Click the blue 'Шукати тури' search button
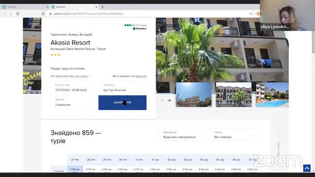This screenshot has width=315, height=177. point(123,103)
